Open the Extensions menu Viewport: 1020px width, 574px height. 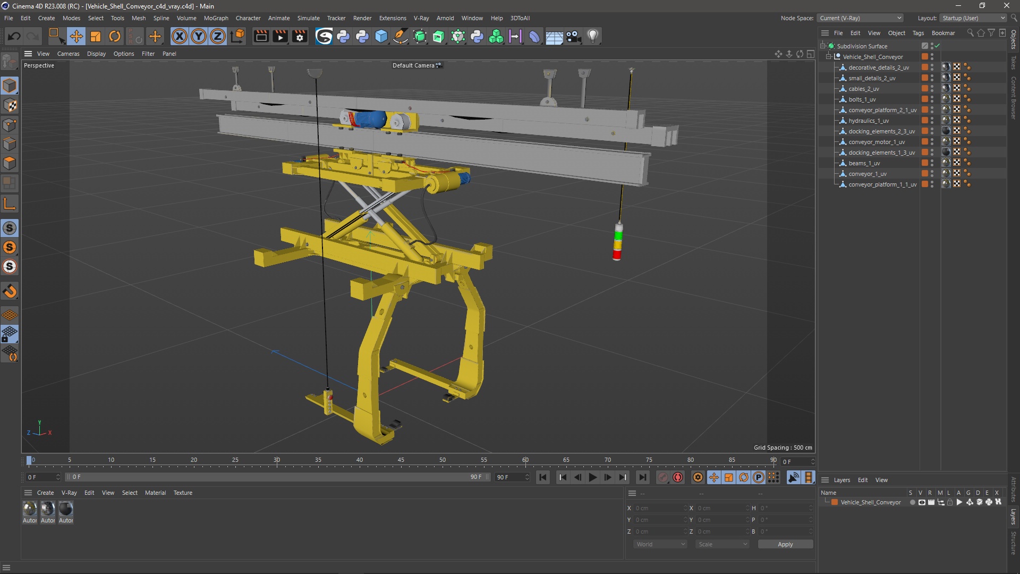390,18
